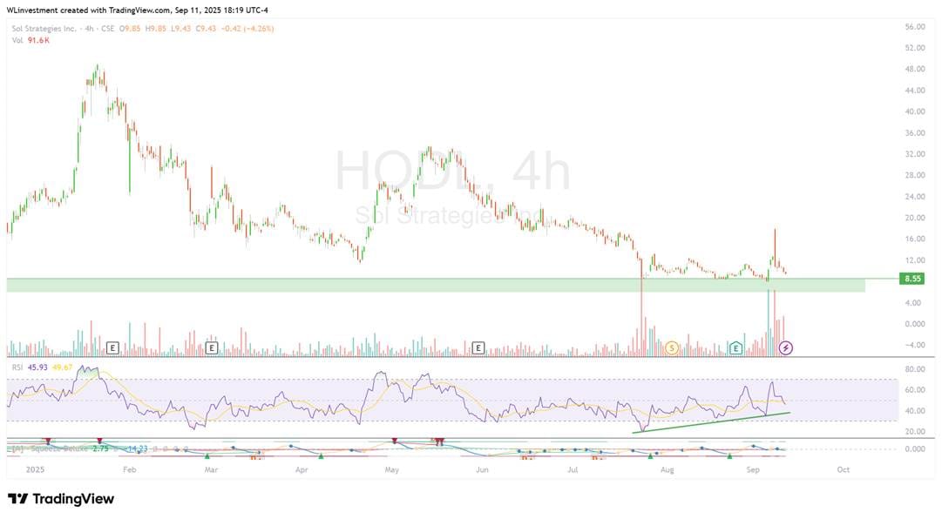Click the RSI value '45.93'
This screenshot has height=519, width=942.
pos(37,367)
